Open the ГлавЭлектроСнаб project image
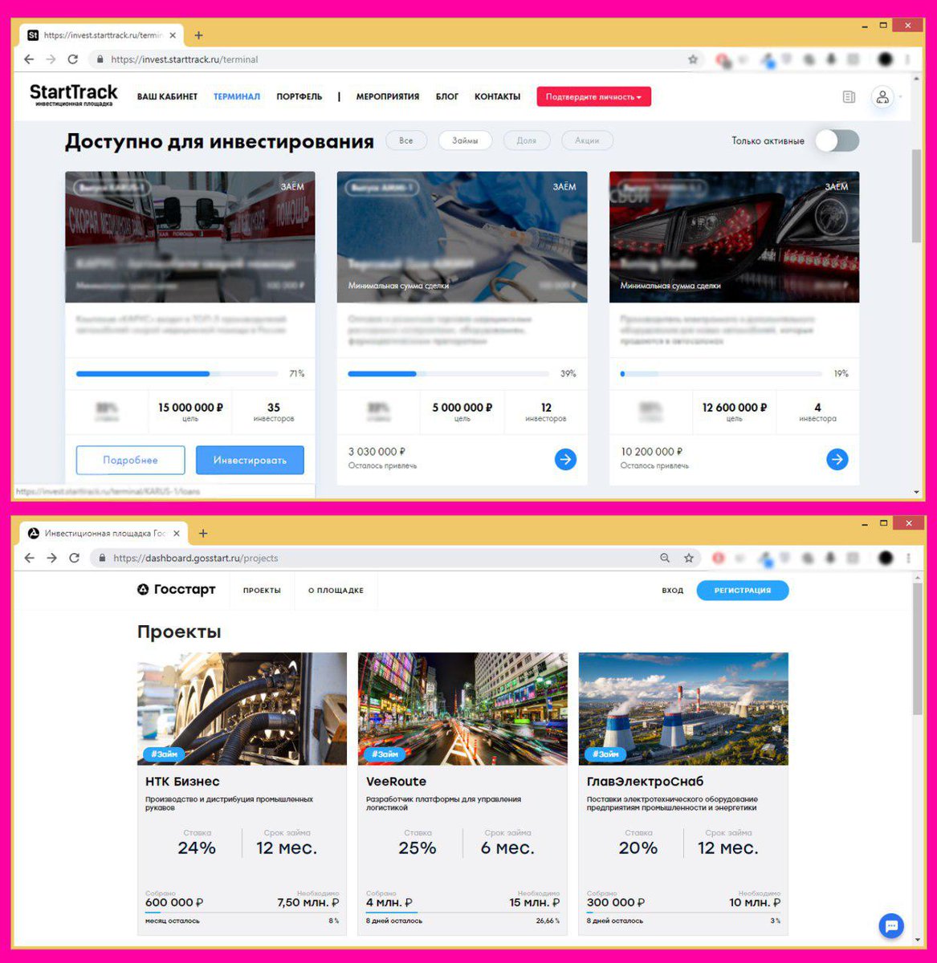Image resolution: width=937 pixels, height=963 pixels. point(683,709)
